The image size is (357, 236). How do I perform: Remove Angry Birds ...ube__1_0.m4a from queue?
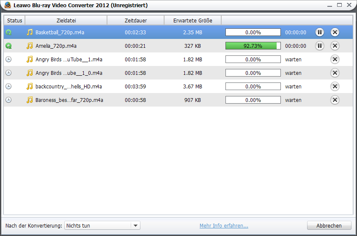pos(335,73)
